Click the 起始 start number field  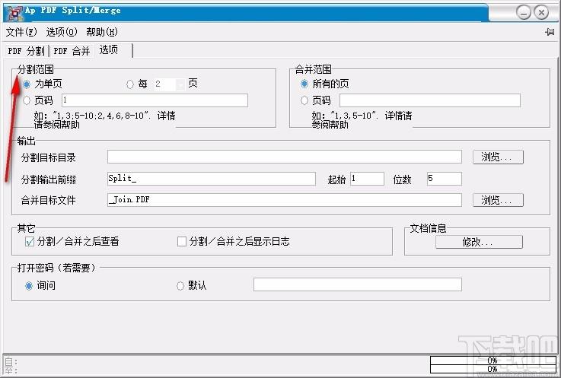[x=367, y=179]
